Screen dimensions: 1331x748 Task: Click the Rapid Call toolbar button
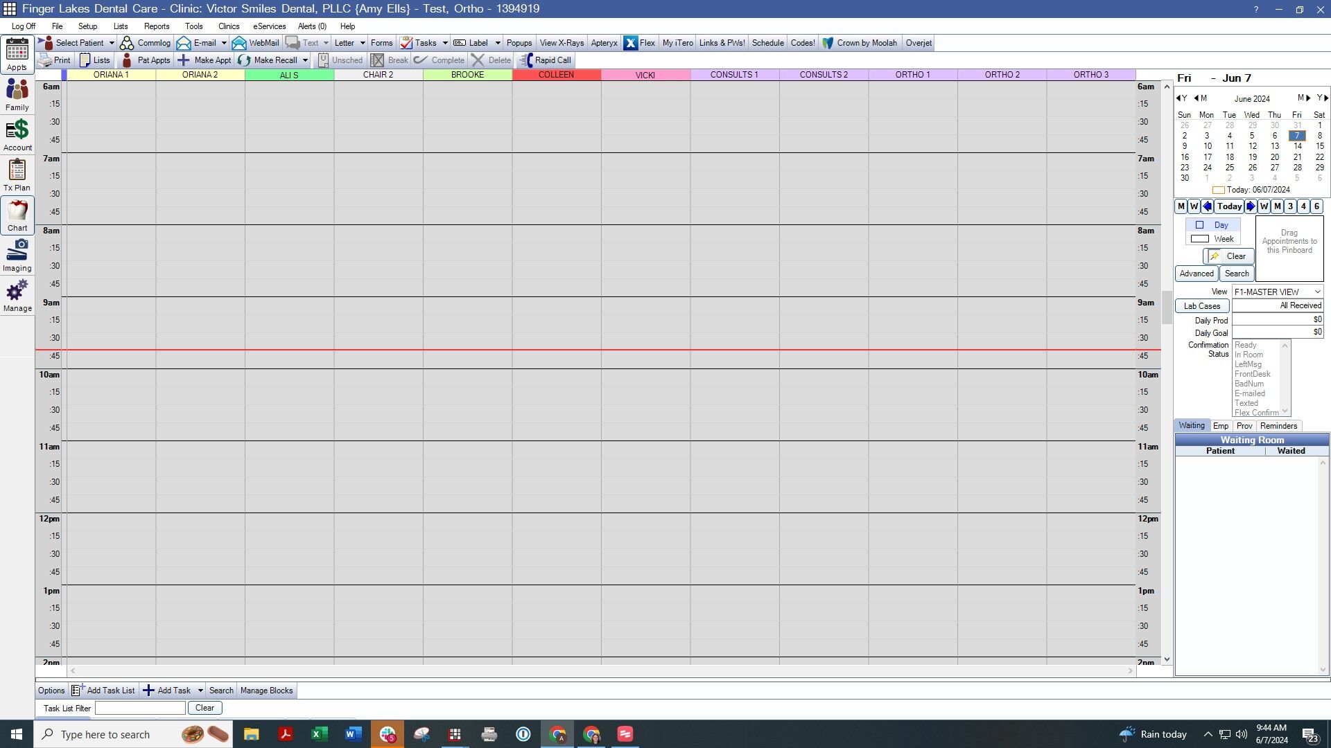tap(546, 60)
